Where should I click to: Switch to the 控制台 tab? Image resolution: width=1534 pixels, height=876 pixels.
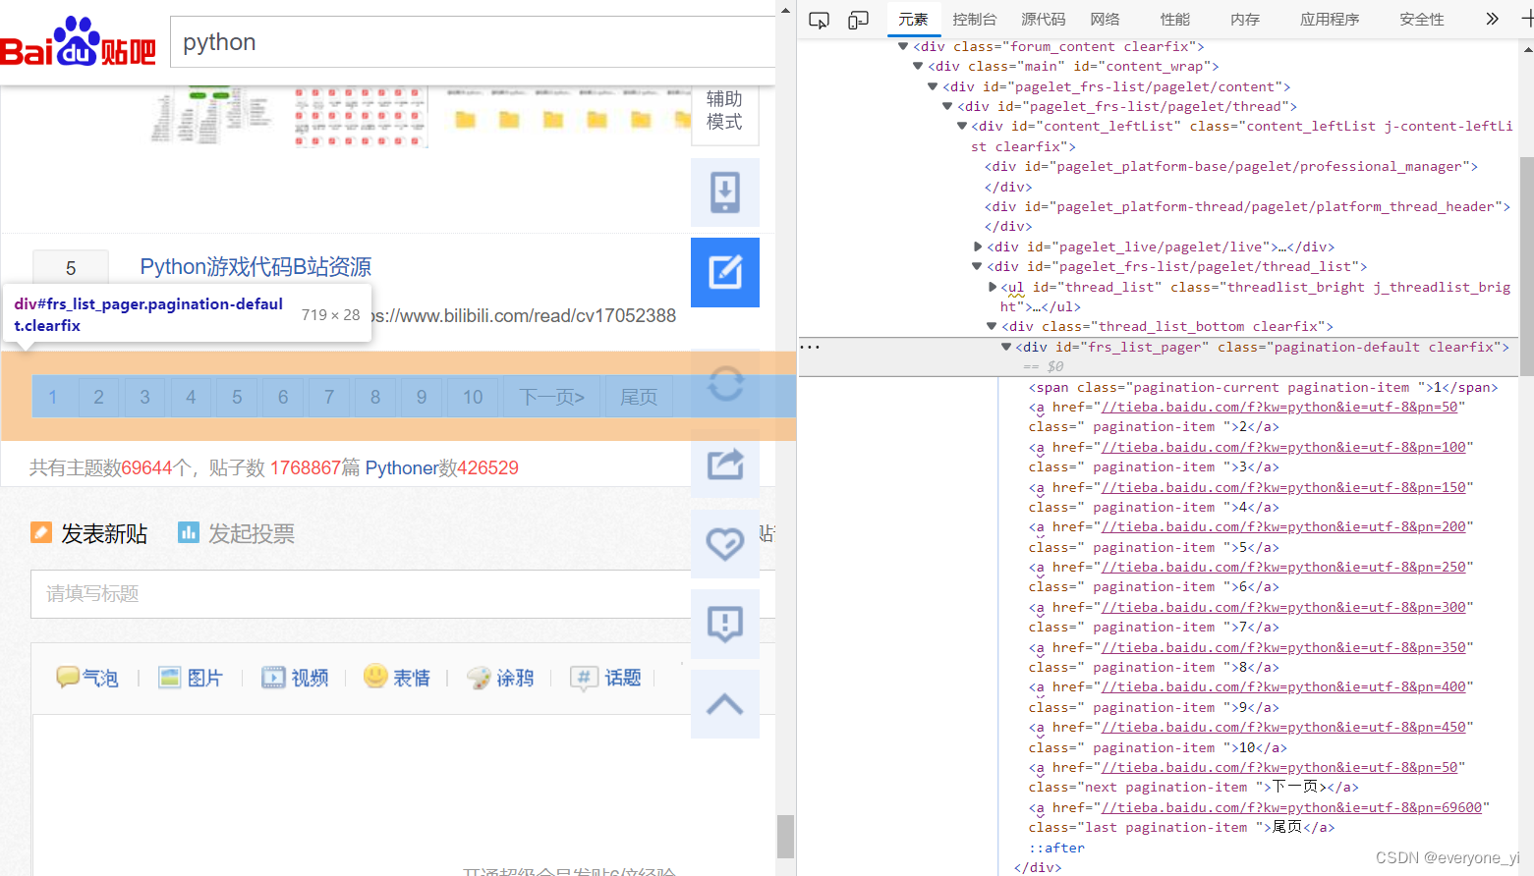point(974,20)
